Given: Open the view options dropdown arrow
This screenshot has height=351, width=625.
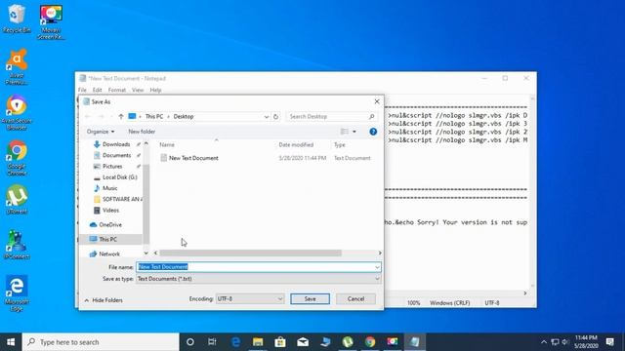Looking at the screenshot, I should click(x=354, y=132).
